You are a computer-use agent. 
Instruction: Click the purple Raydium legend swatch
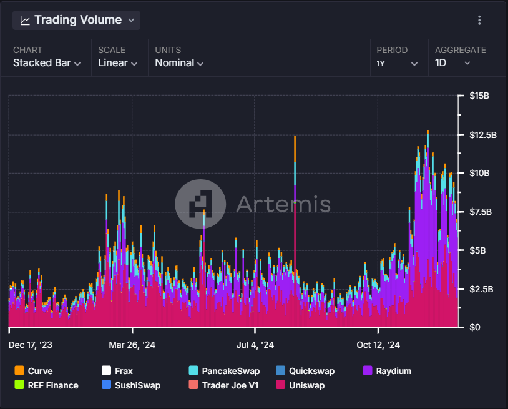click(x=368, y=370)
